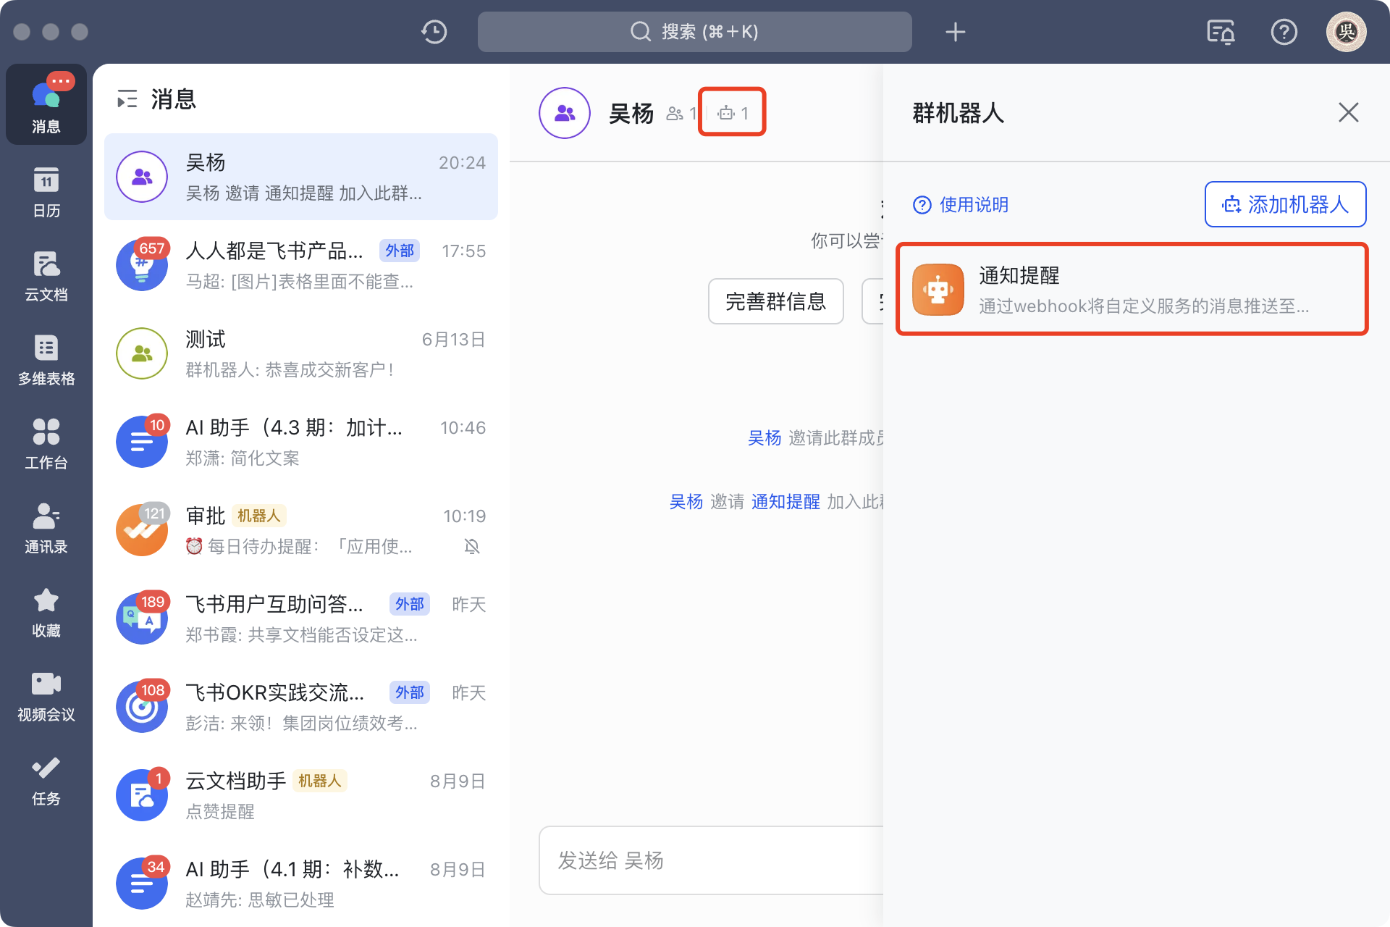Click the 通知提醒 bot orange icon
1390x927 pixels.
pyautogui.click(x=938, y=290)
